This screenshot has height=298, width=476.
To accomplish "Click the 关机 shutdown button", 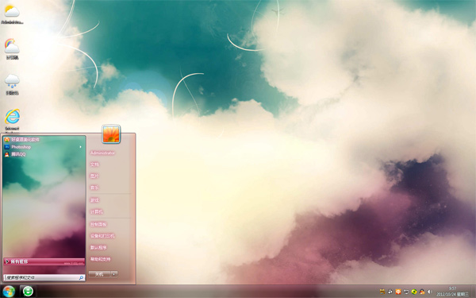I will pyautogui.click(x=99, y=274).
